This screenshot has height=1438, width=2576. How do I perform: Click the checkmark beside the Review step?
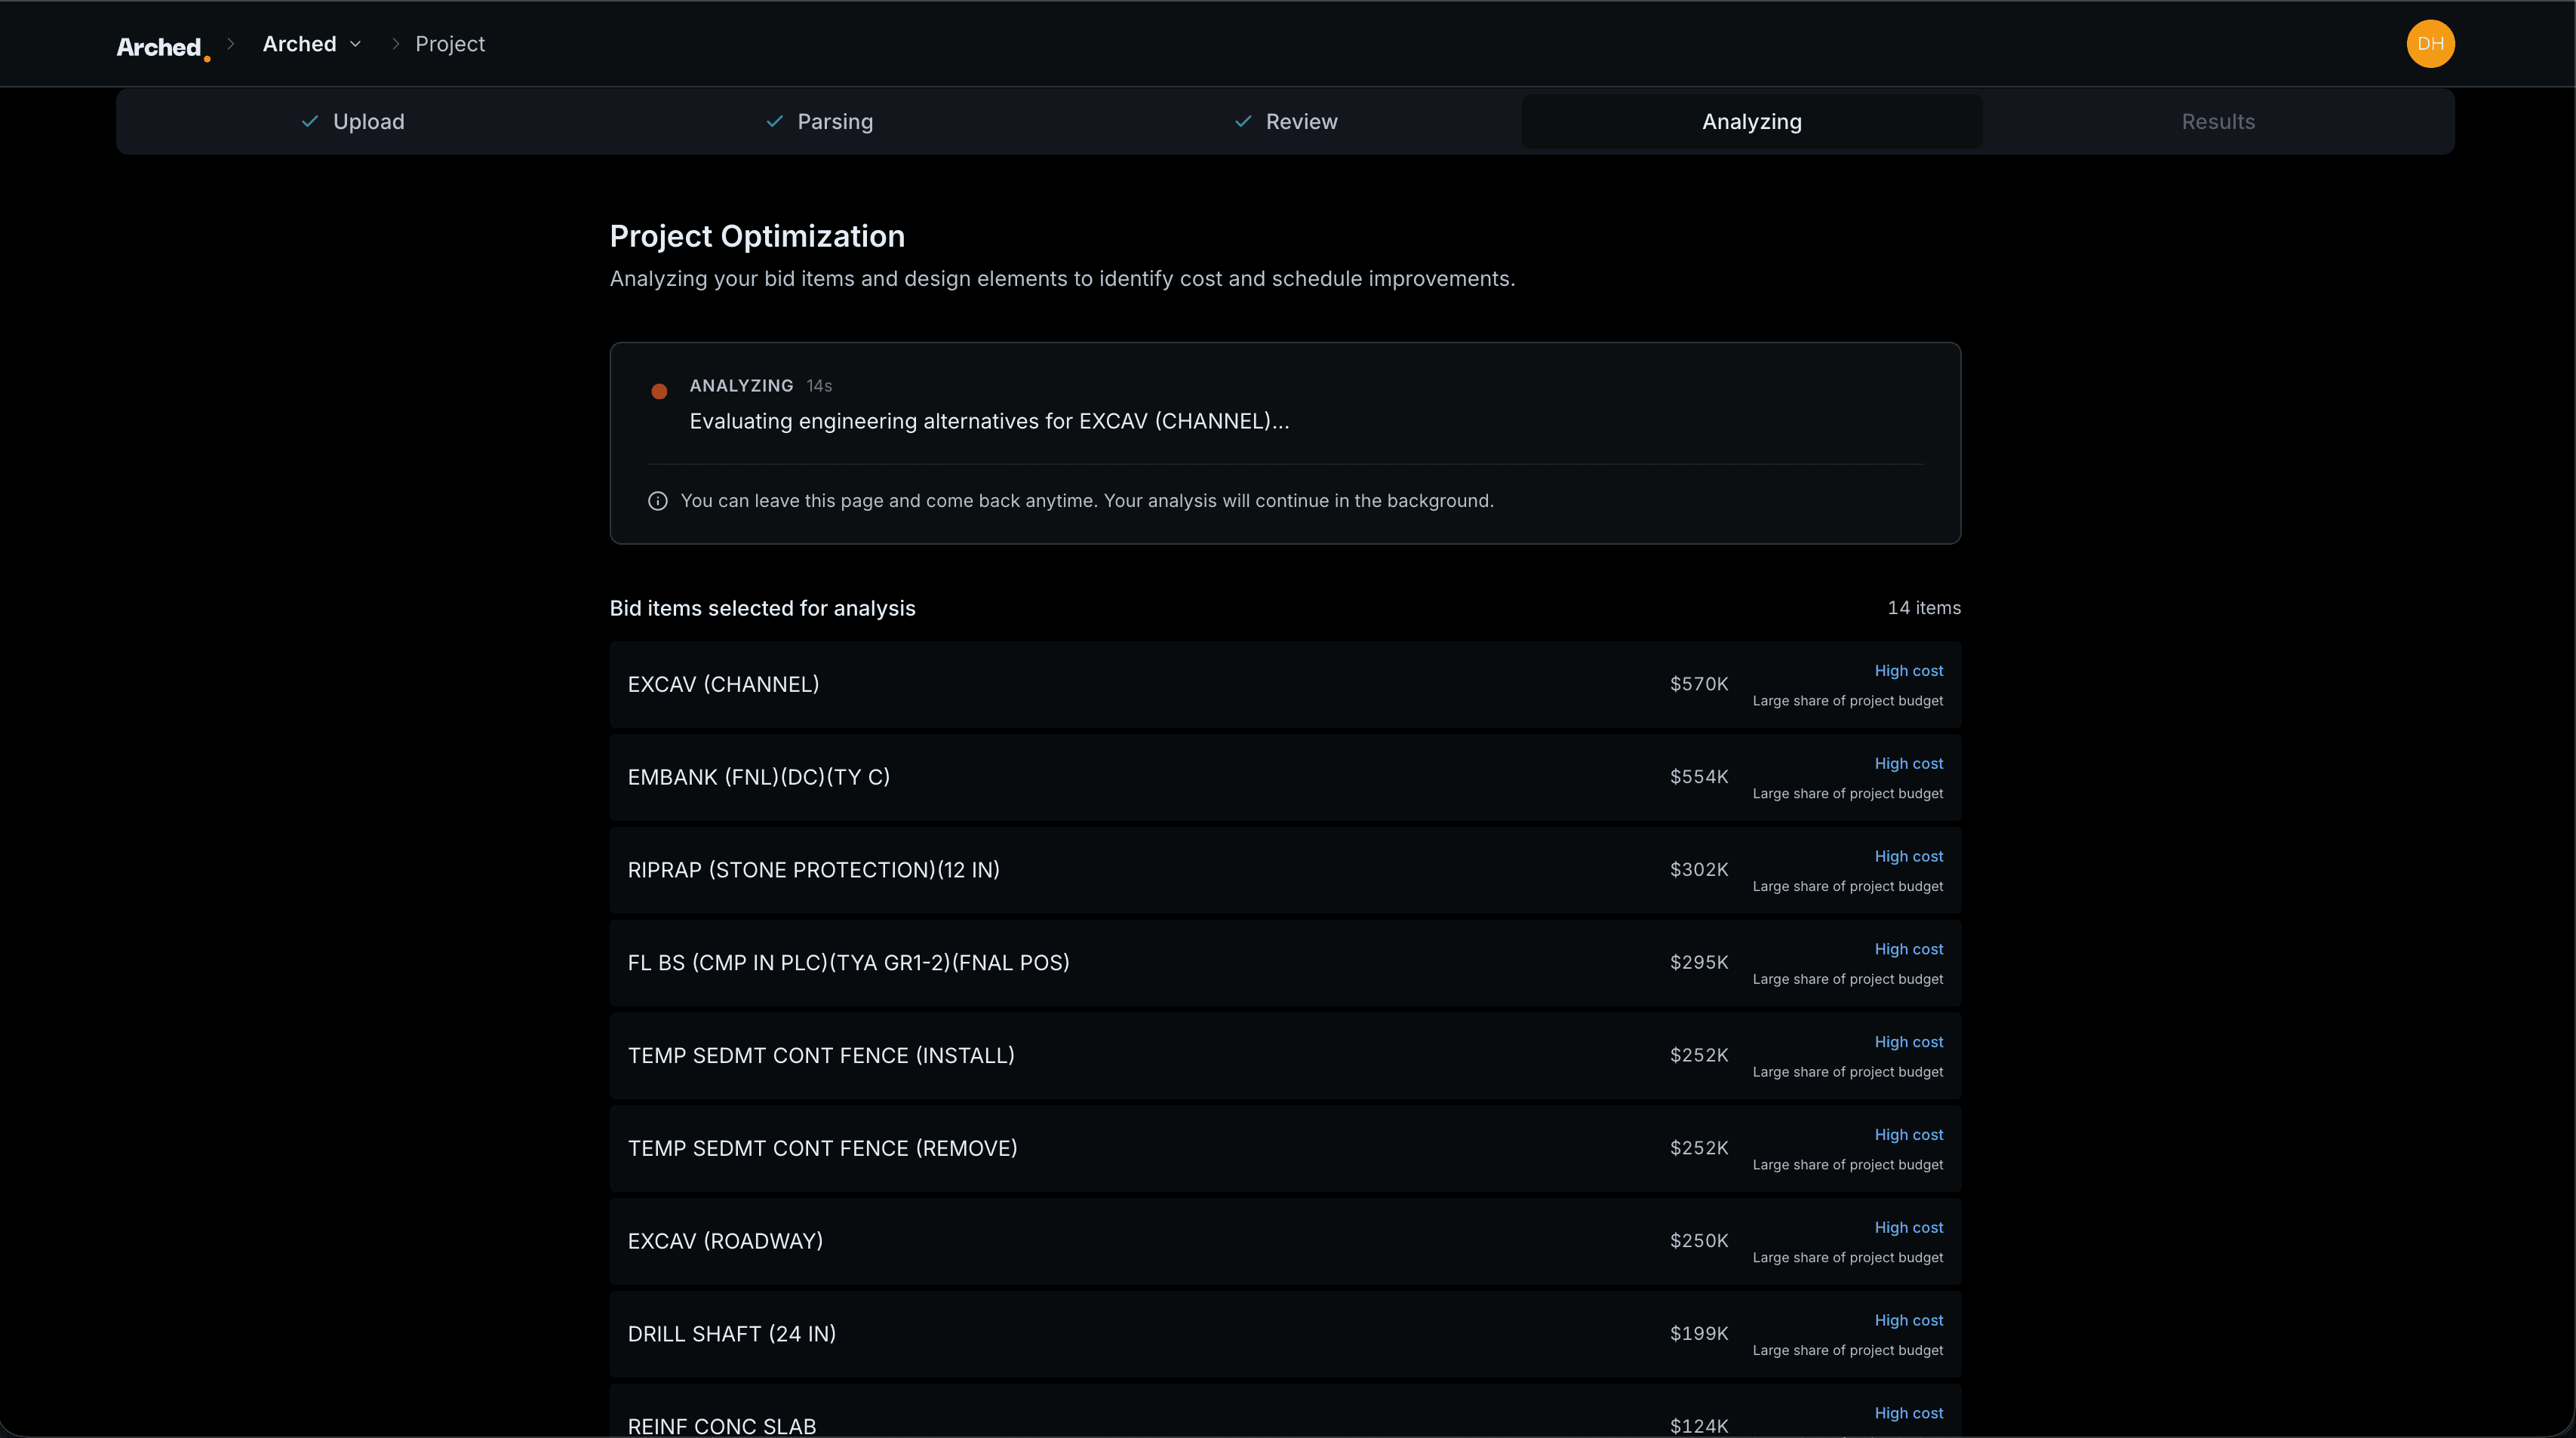coord(1242,121)
